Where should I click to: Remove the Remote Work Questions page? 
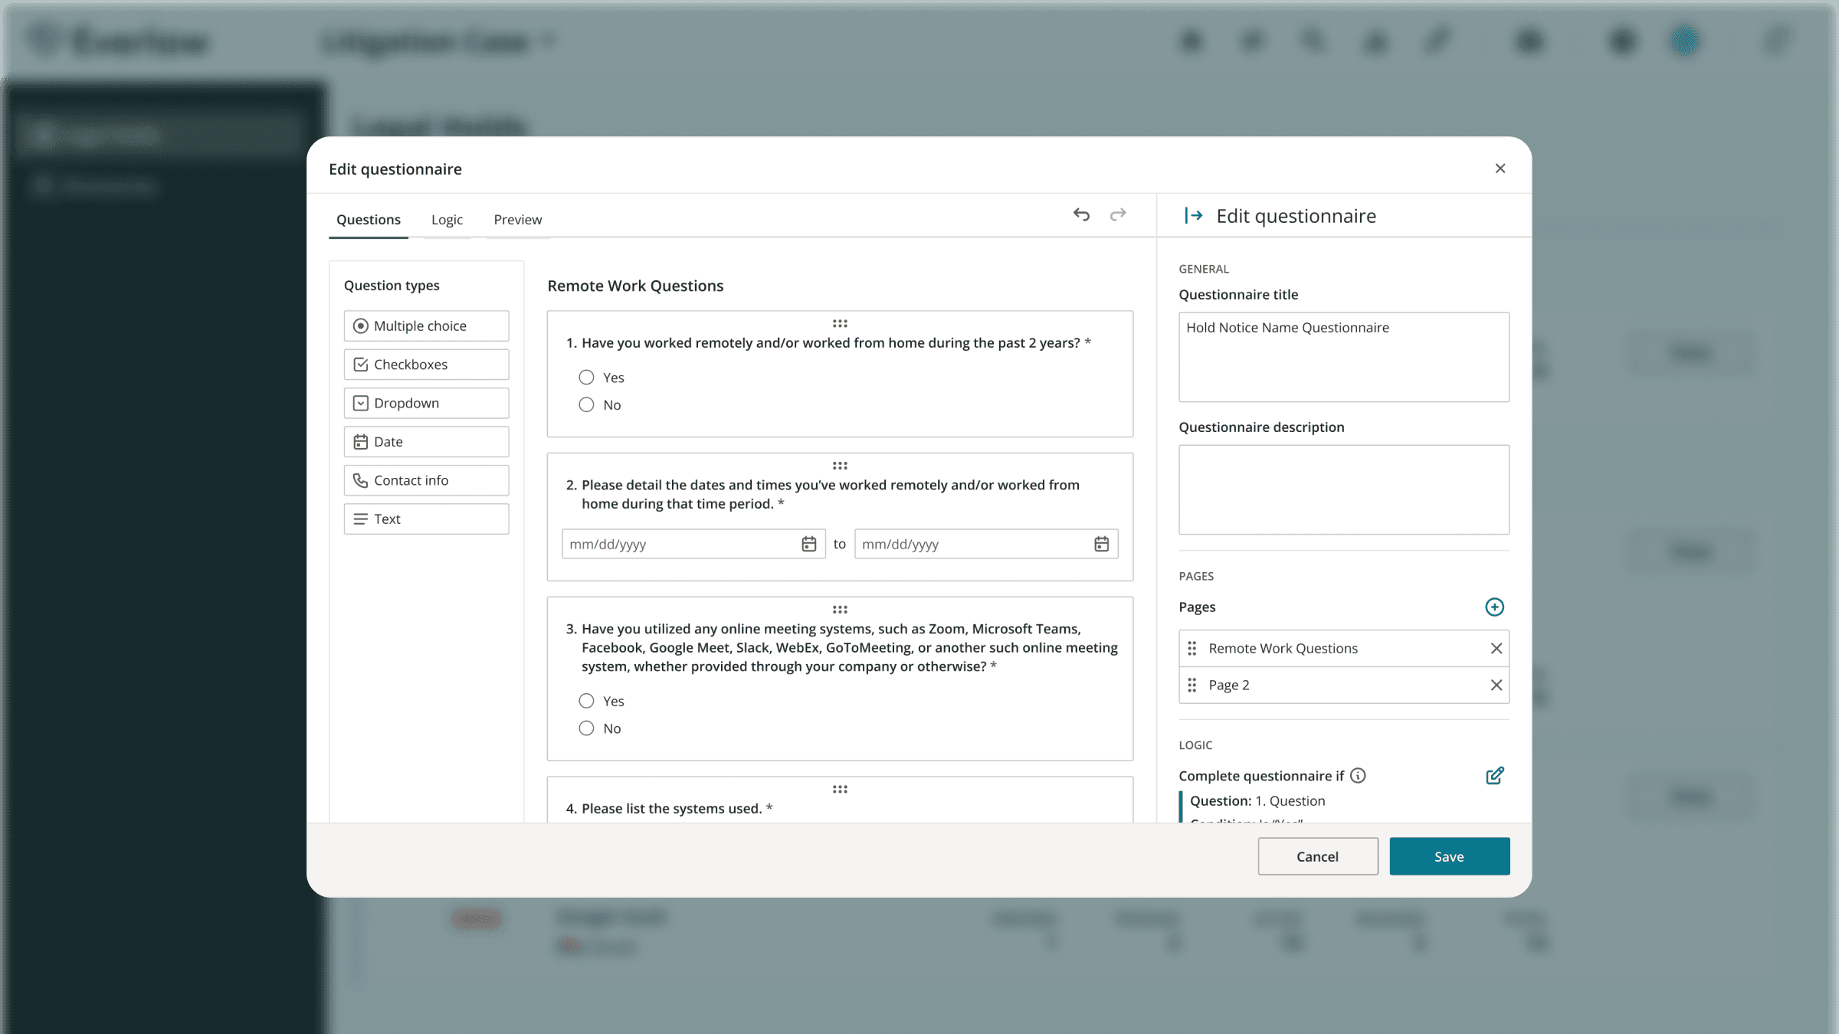(x=1496, y=648)
